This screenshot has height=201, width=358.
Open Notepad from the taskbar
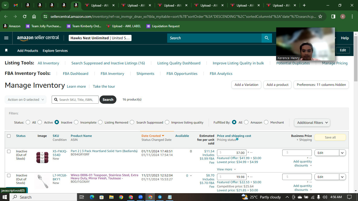pos(170,197)
